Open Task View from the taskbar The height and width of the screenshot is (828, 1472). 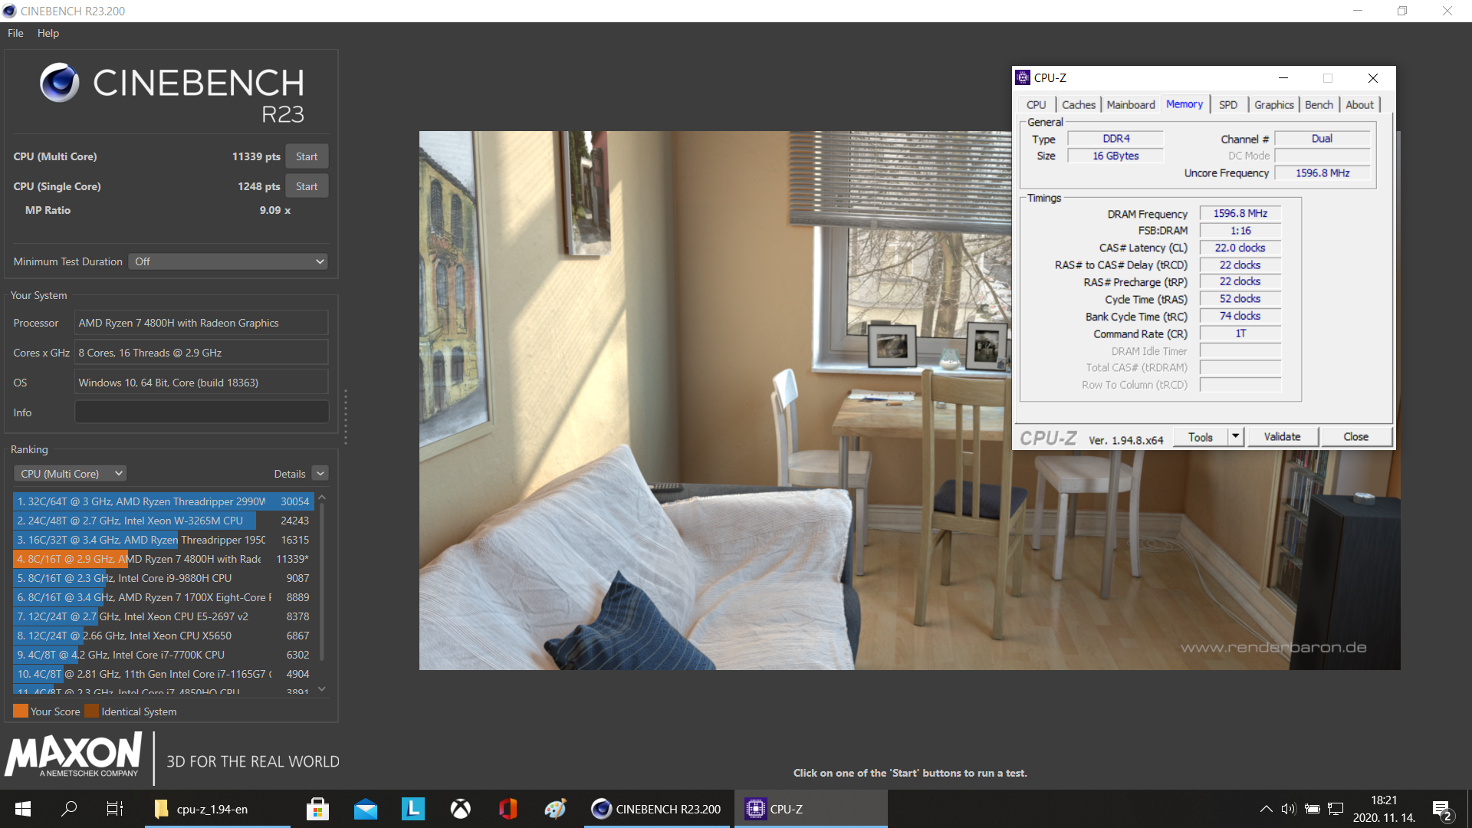click(x=115, y=809)
